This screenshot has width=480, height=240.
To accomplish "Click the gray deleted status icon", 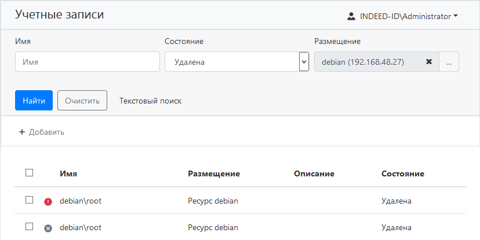I will click(48, 228).
